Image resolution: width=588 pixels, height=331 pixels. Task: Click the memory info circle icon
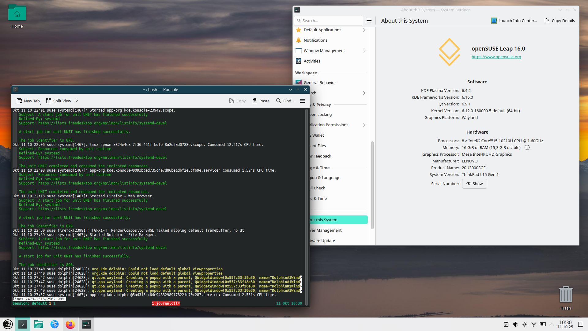pyautogui.click(x=527, y=147)
